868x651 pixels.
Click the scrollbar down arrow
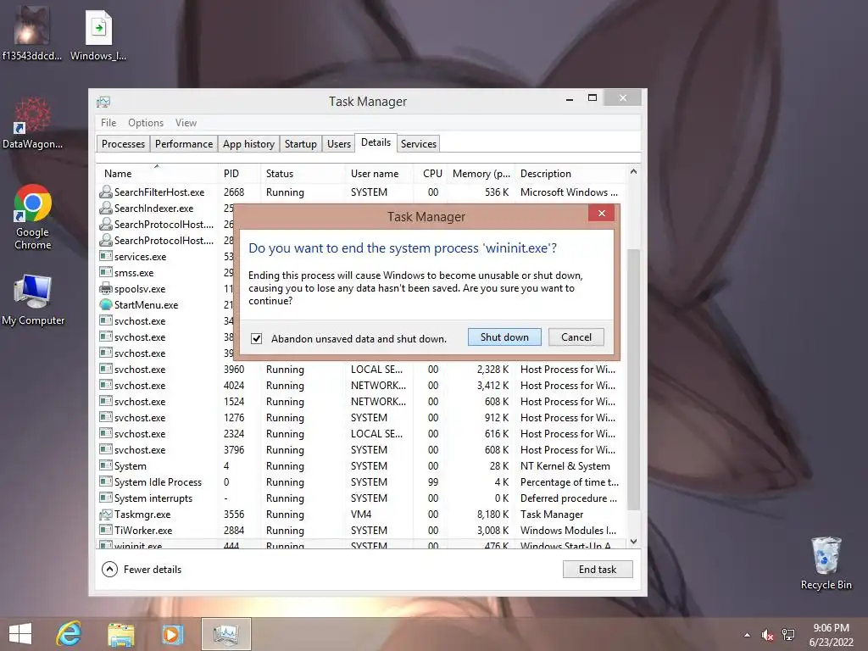[634, 542]
